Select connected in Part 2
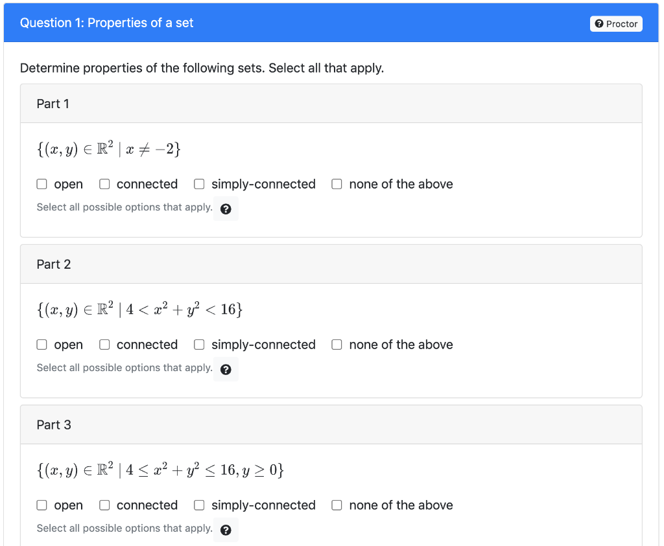 [104, 345]
